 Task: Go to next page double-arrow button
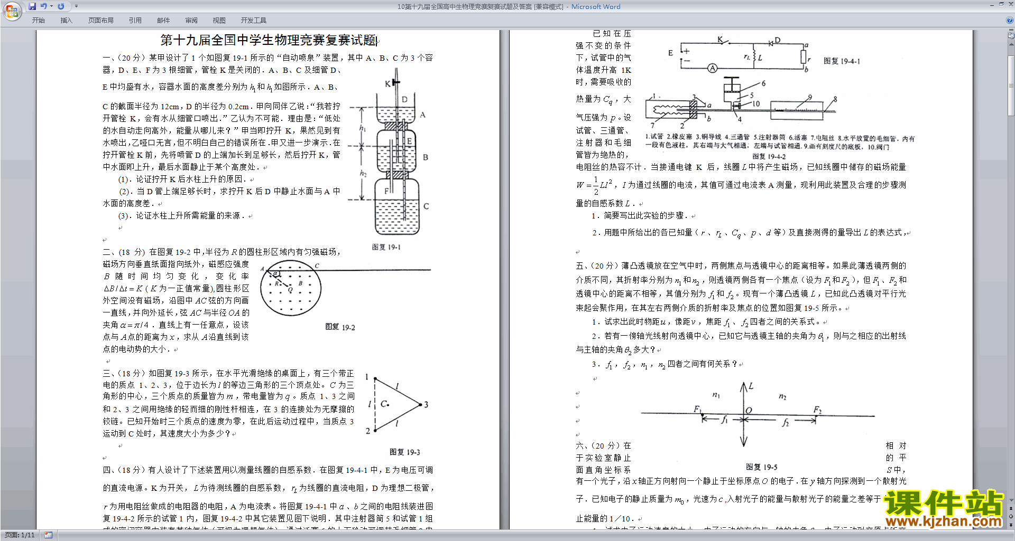1011,525
